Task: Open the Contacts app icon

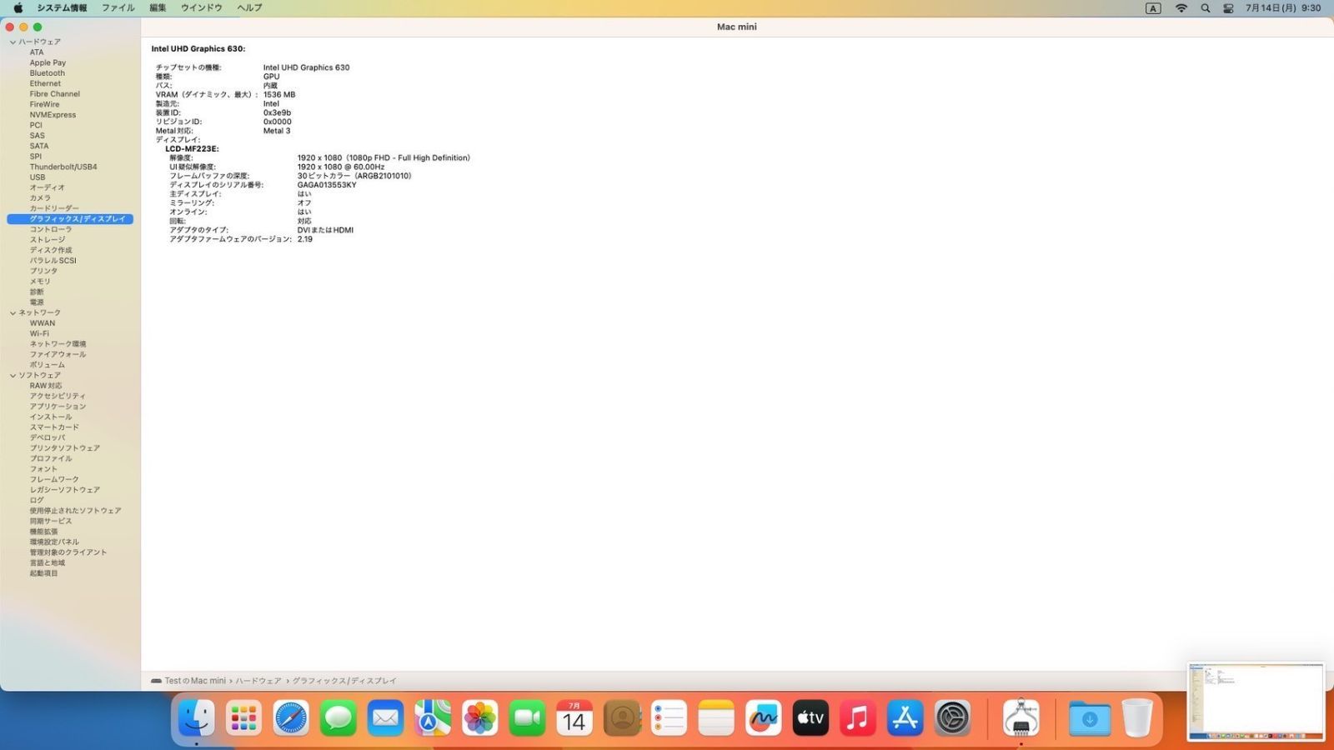Action: pyautogui.click(x=622, y=717)
